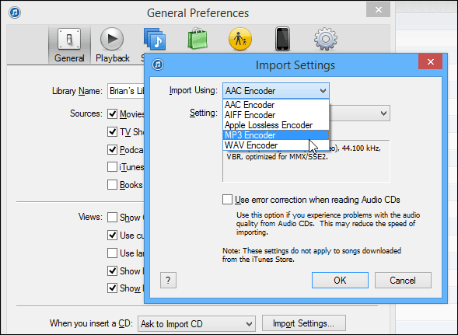Image resolution: width=458 pixels, height=335 pixels.
Task: Enable error correction for Audio CDs
Action: tap(227, 200)
